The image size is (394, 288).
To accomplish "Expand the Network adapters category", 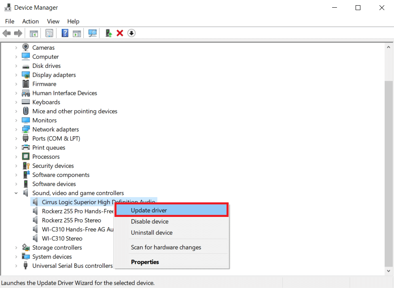I will (x=16, y=130).
